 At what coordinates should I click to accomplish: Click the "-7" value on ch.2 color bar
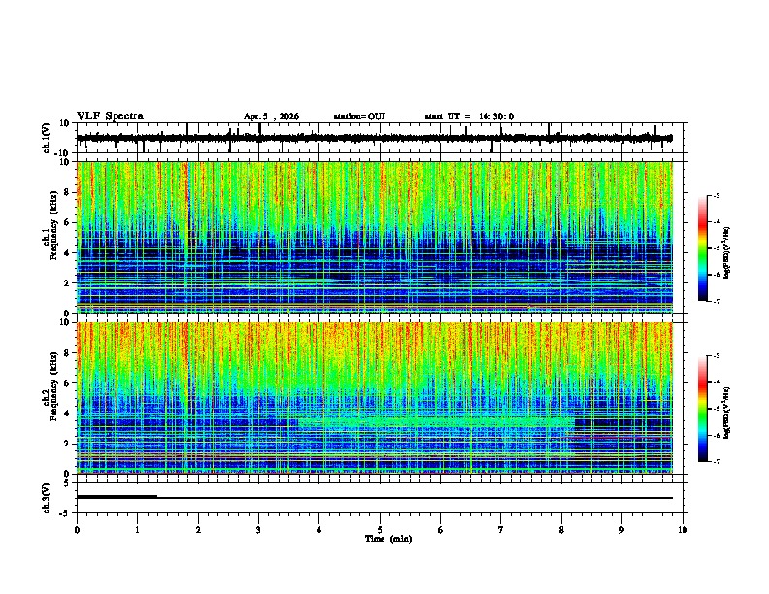(x=716, y=462)
